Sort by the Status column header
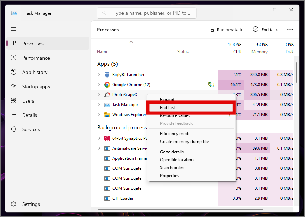The width and height of the screenshot is (305, 217). pos(196,48)
